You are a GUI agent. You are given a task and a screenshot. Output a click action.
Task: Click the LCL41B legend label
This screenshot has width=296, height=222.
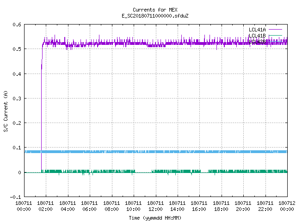pos(257,36)
